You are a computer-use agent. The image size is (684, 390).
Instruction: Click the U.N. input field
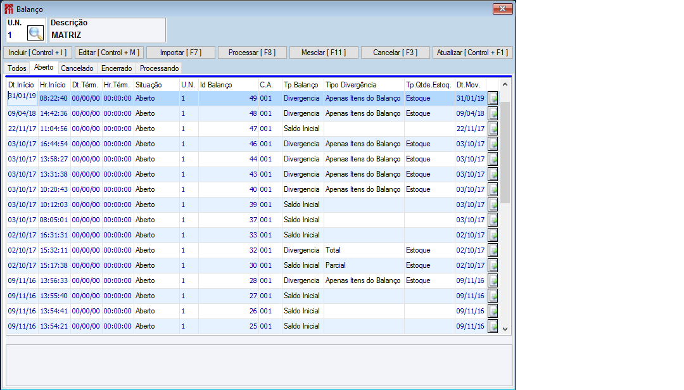(x=15, y=35)
